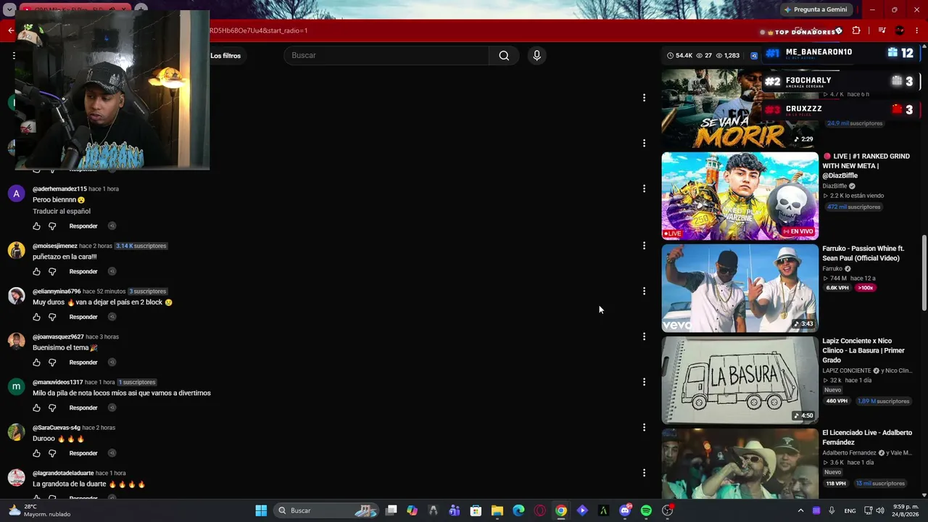The height and width of the screenshot is (522, 928).
Task: Open options menu for @SaraCuevas-s4g comment
Action: tap(644, 428)
